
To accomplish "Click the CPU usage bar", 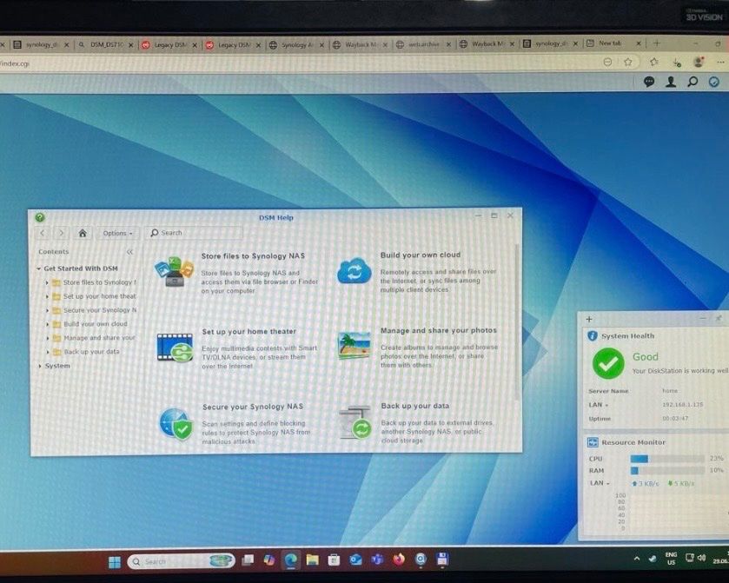I will pyautogui.click(x=667, y=459).
